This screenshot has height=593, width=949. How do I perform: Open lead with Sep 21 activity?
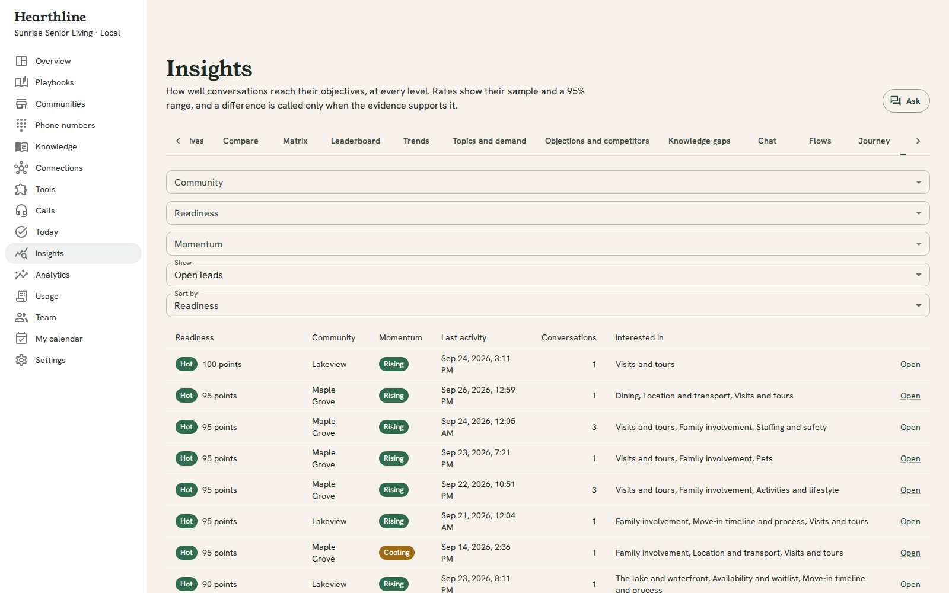[910, 522]
